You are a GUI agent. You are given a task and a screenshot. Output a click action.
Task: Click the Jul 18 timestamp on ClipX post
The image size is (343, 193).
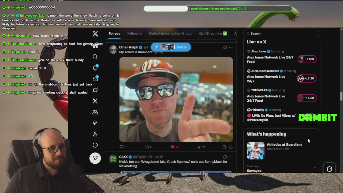tap(159, 157)
